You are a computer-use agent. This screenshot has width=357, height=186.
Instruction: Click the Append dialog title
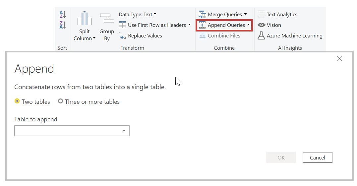pyautogui.click(x=34, y=69)
